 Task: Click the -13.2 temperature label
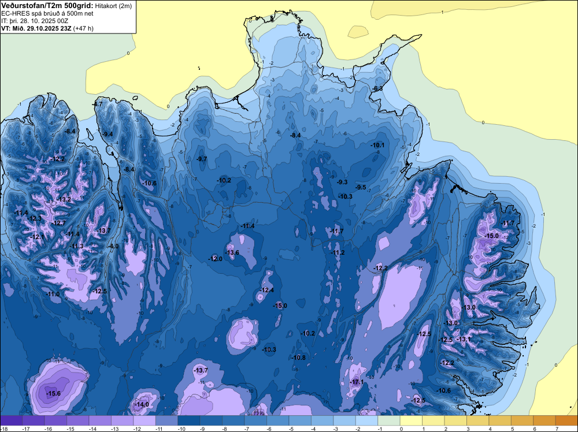tap(64, 199)
